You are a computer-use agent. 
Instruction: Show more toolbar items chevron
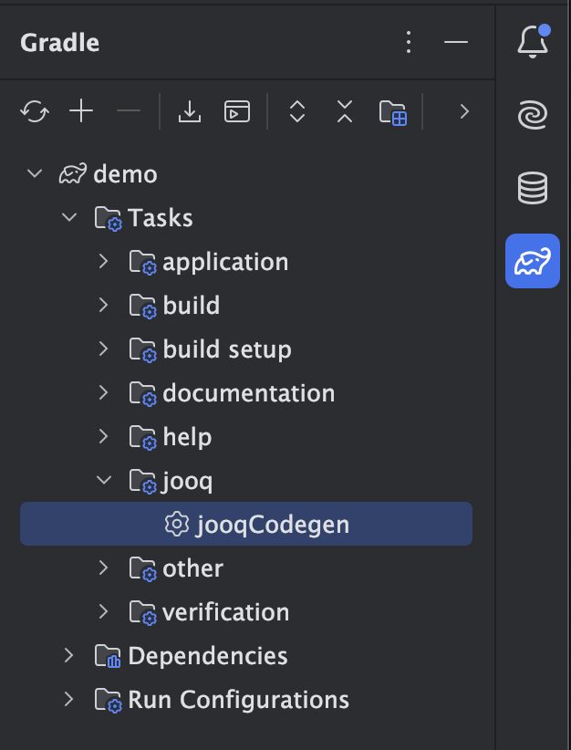tap(464, 111)
